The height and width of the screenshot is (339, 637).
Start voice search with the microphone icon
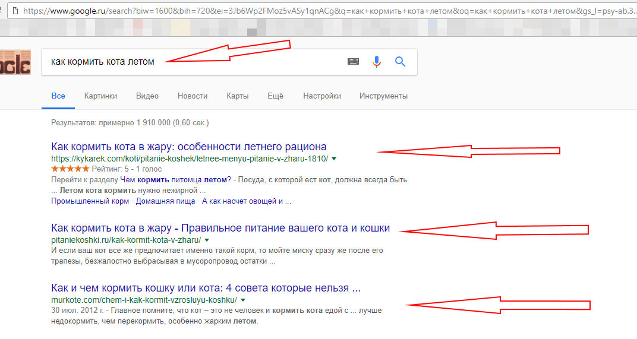pyautogui.click(x=376, y=62)
